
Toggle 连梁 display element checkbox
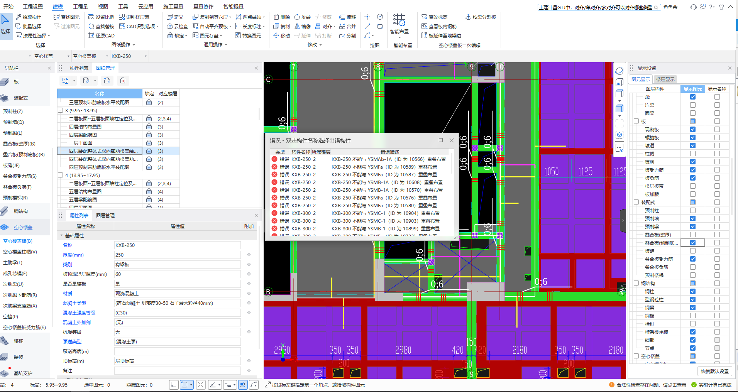click(693, 105)
